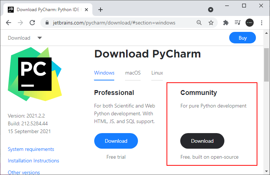Click the Chrome profile avatar
Viewport: 270px width, 175px height.
tap(250, 23)
